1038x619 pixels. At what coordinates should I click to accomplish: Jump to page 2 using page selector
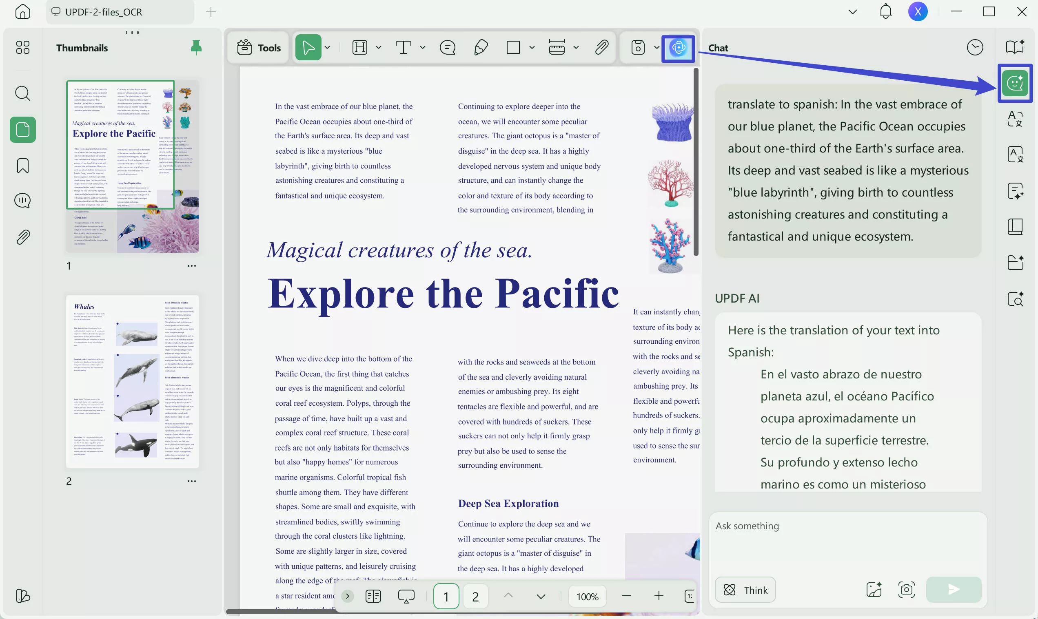tap(475, 596)
